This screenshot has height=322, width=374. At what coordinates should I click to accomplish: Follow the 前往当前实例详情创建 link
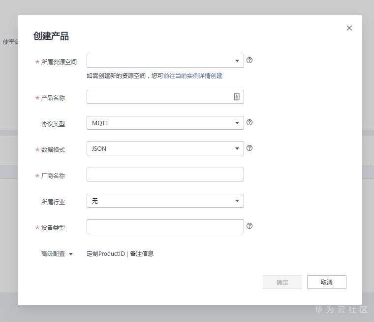193,76
